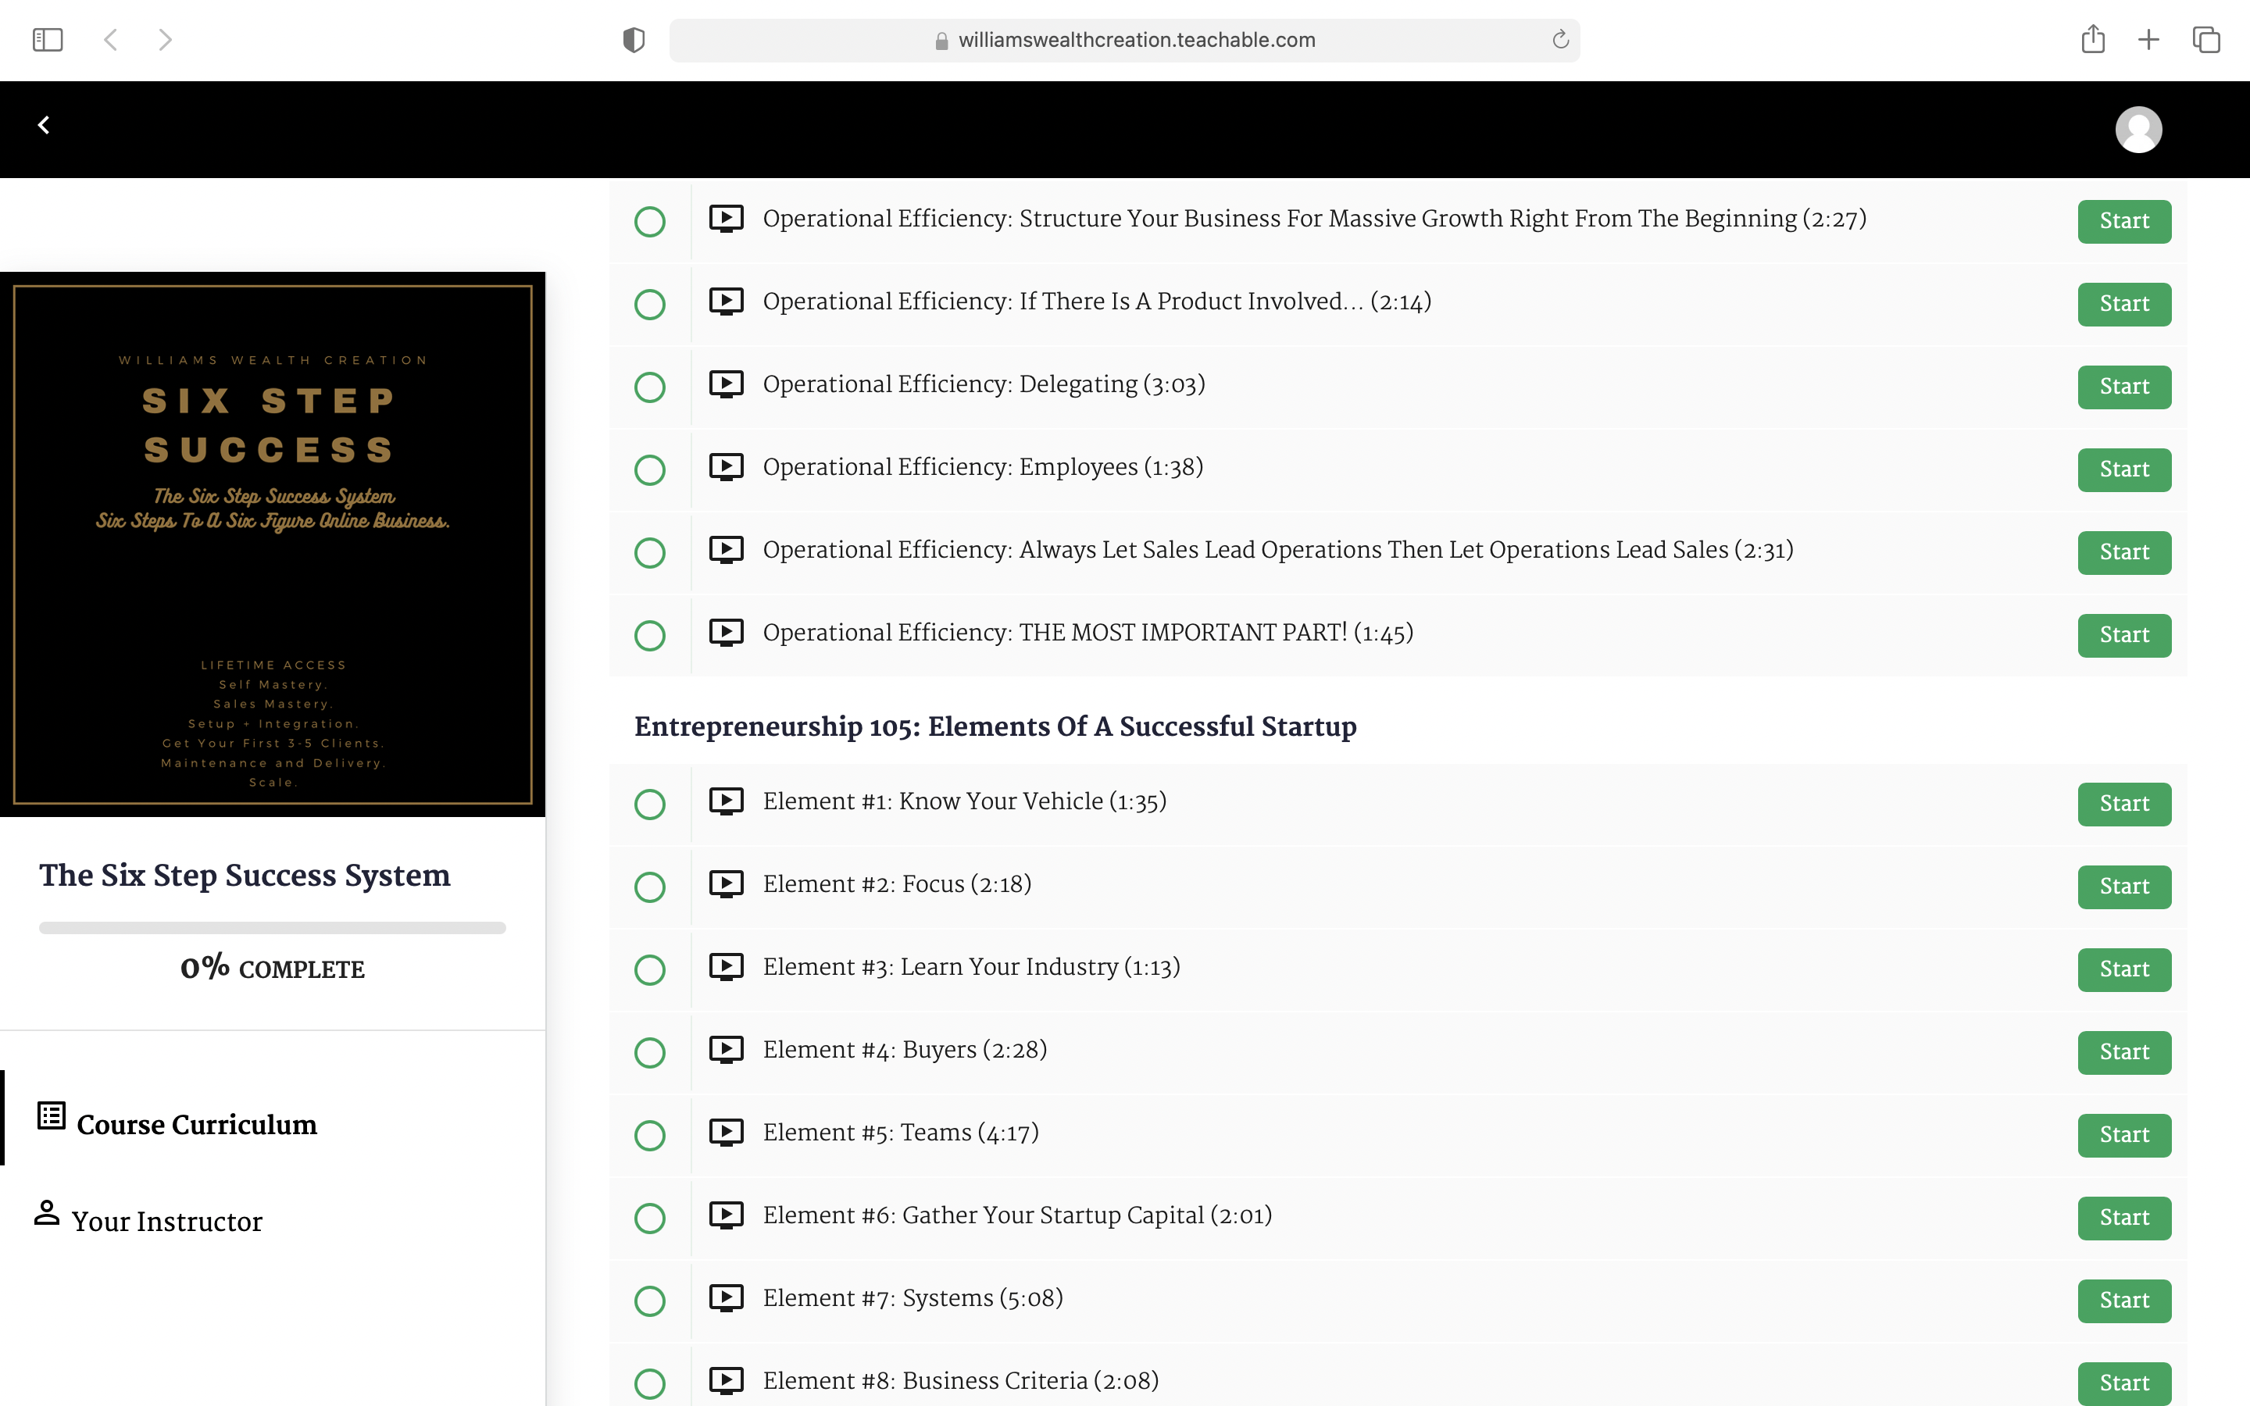Screen dimensions: 2250x1406
Task: Start the Always Let Sales Lead Operations lecture
Action: click(x=2124, y=552)
